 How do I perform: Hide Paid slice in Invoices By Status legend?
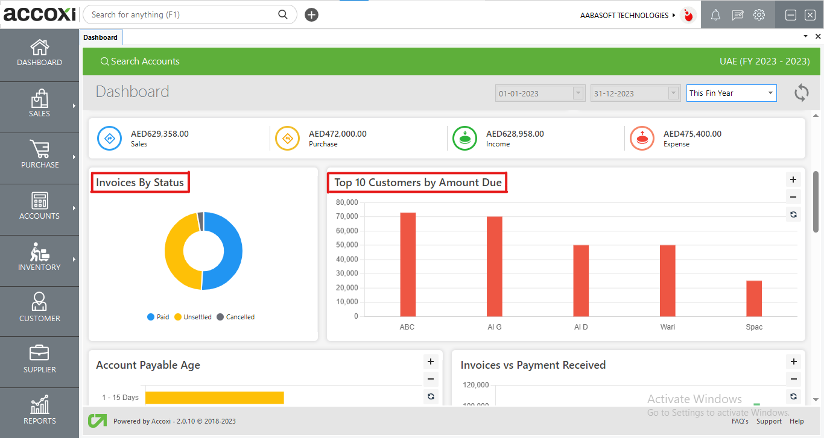click(158, 316)
